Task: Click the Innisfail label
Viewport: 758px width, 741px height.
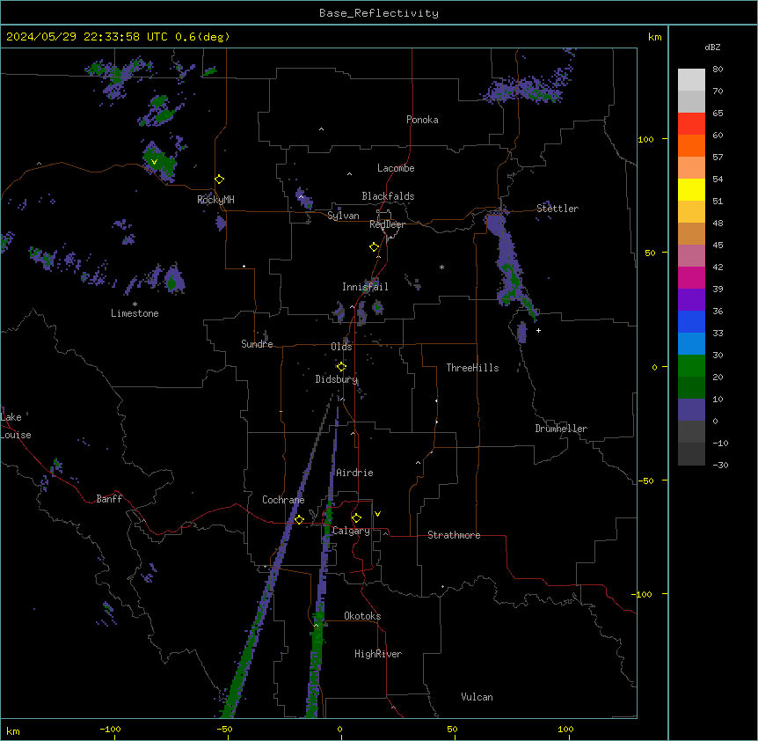Action: tap(365, 287)
